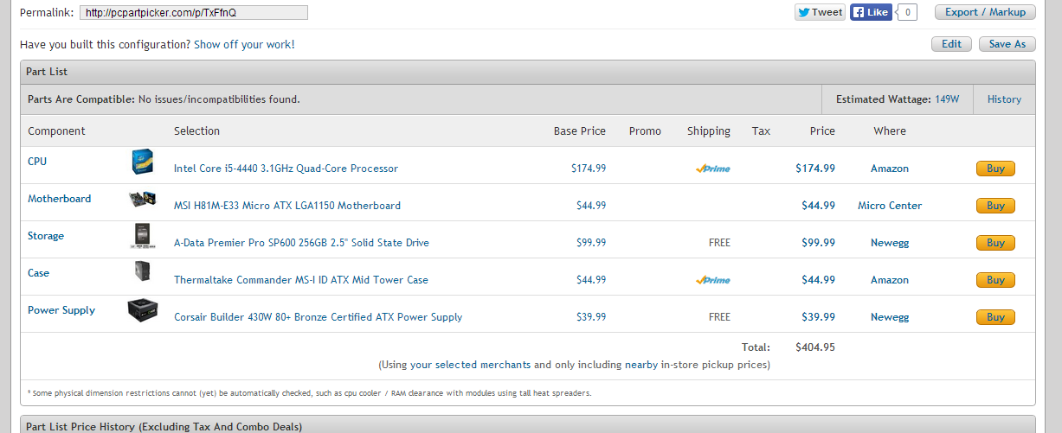1062x433 pixels.
Task: Click the A-Data SSD product thumbnail
Action: click(143, 236)
